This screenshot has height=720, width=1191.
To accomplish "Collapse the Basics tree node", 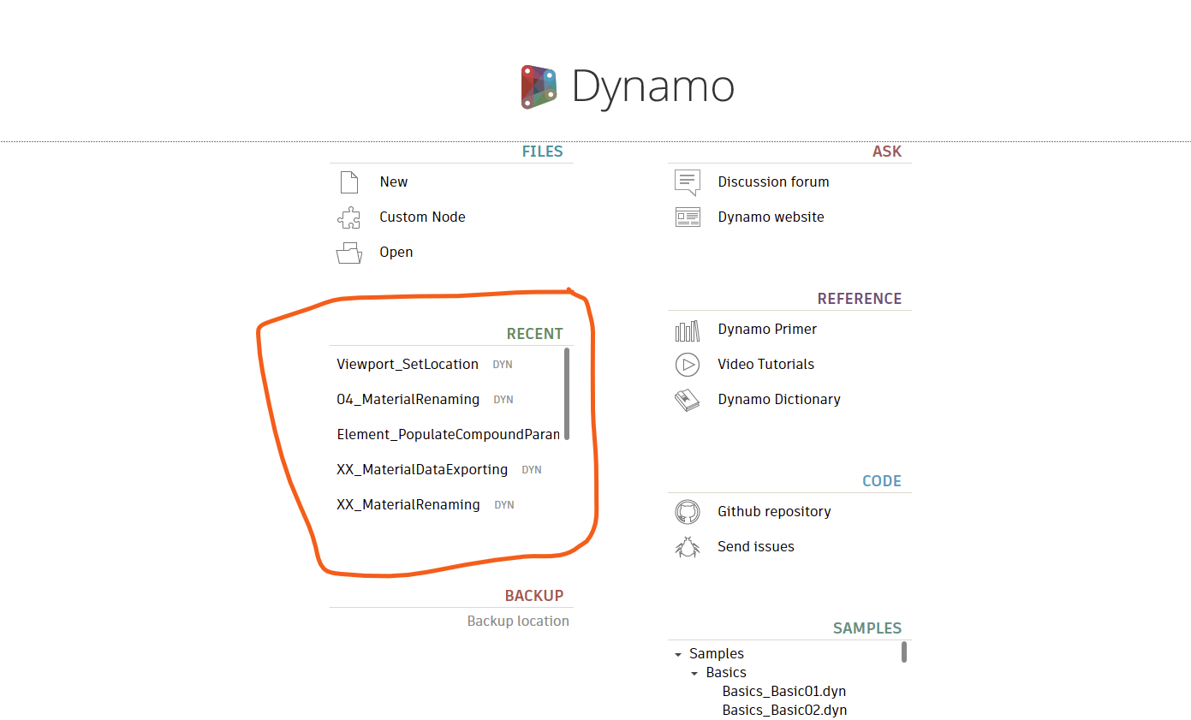I will point(694,674).
